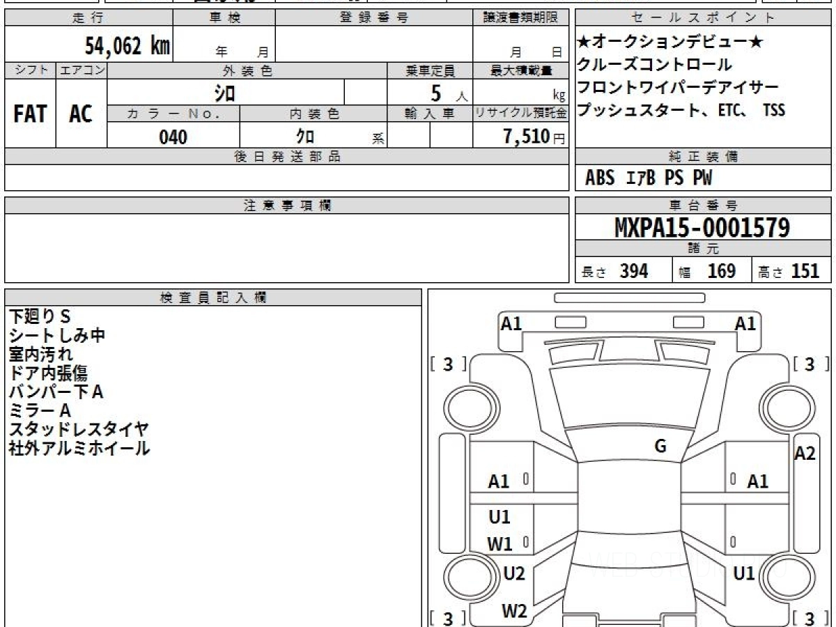Click the 54,062 km mileage value

coord(127,46)
